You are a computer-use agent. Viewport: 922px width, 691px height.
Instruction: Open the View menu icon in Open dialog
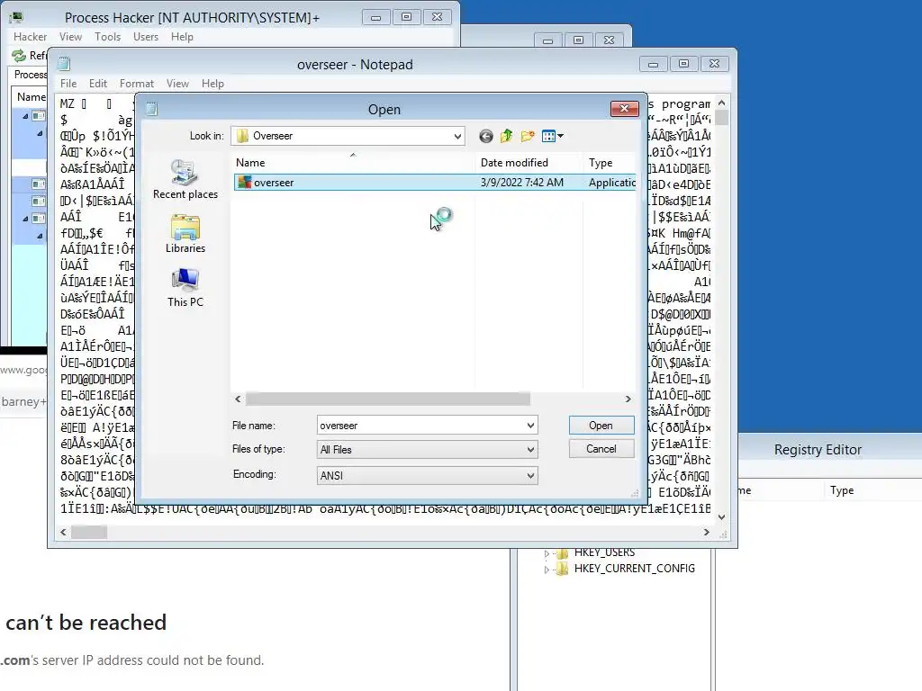click(552, 137)
